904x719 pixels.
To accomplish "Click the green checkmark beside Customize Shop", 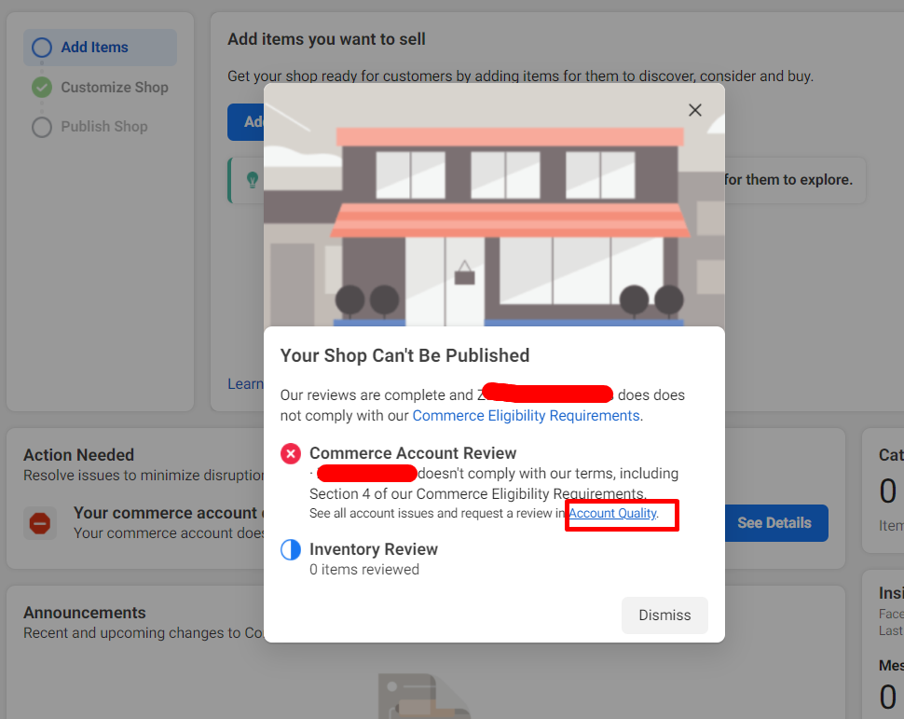I will (41, 87).
